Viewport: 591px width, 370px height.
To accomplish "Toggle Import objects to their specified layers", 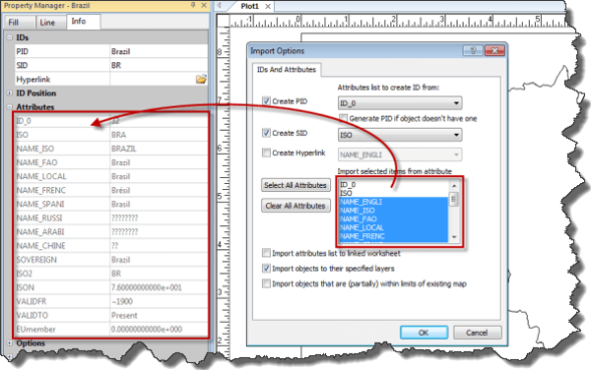I will [266, 268].
